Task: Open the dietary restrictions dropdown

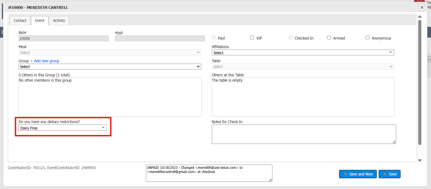Action: point(63,128)
